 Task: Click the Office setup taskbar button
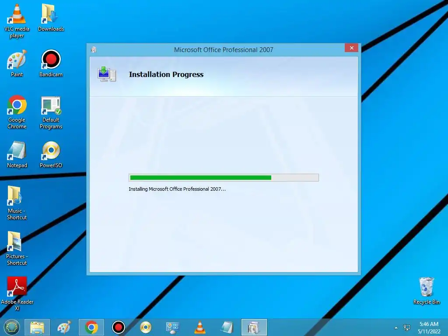254,327
